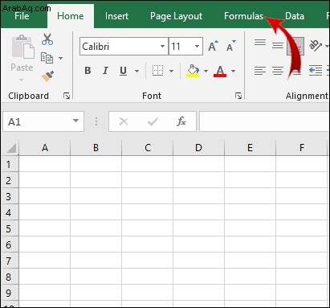This screenshot has width=330, height=308.
Task: Open the Font dialog launcher
Action: [238, 96]
